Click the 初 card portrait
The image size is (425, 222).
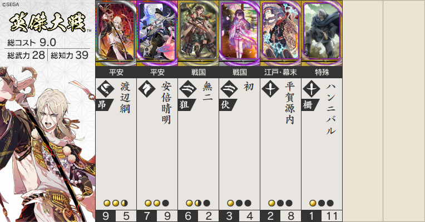(x=240, y=33)
